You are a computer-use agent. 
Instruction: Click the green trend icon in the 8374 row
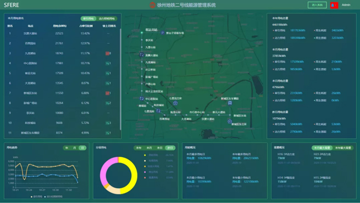(107, 133)
